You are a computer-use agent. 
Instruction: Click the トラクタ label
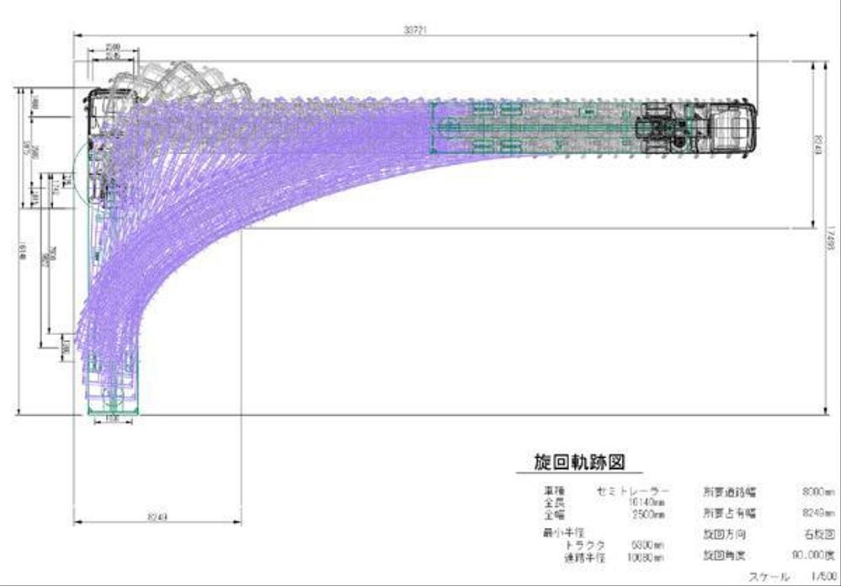585,546
